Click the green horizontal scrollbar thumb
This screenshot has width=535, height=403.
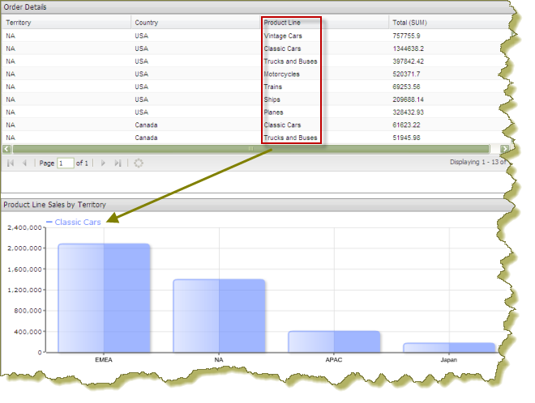coord(251,149)
